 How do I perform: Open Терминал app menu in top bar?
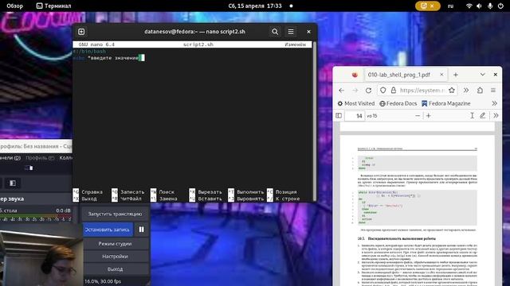pos(53,6)
